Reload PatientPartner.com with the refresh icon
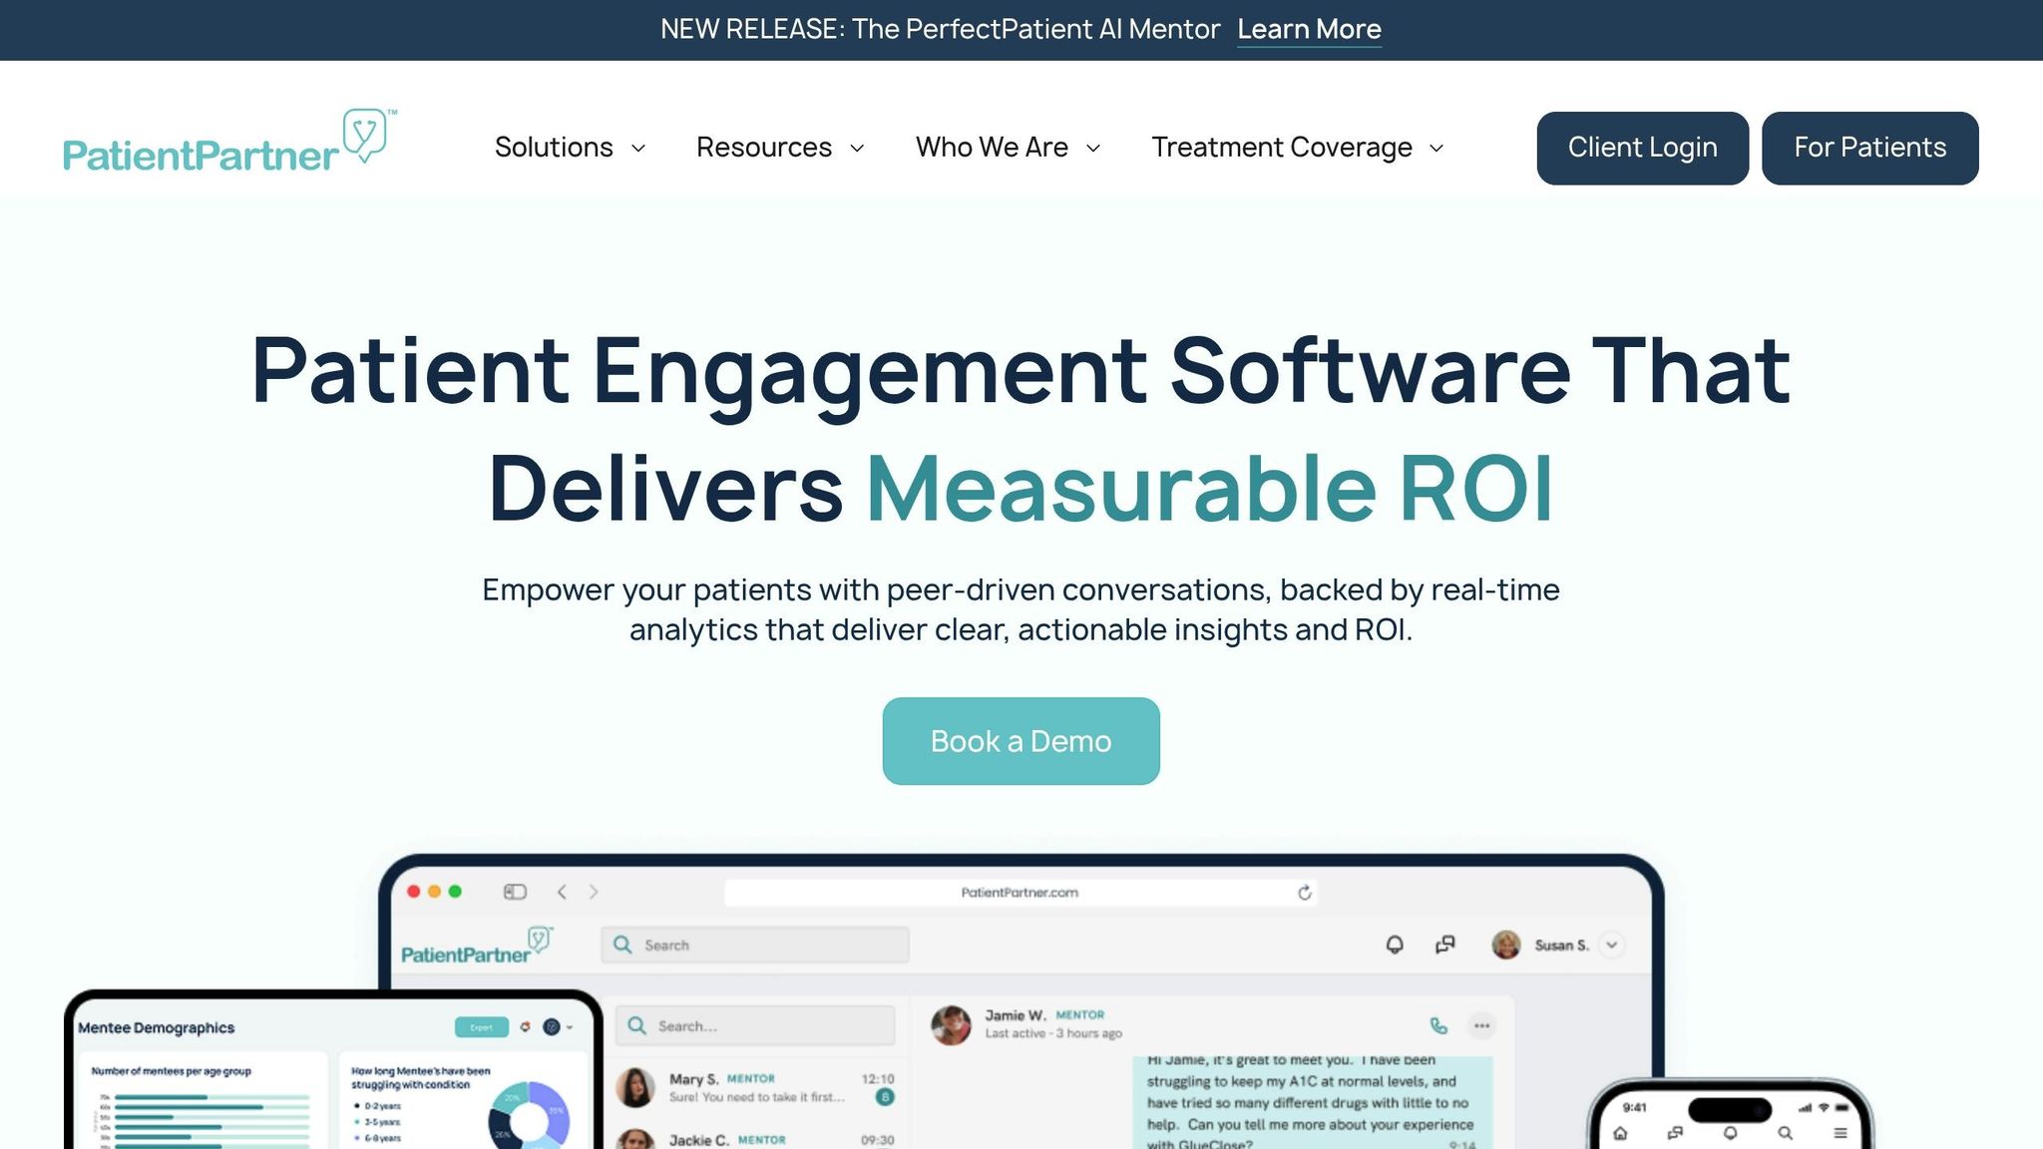2043x1149 pixels. [1305, 893]
